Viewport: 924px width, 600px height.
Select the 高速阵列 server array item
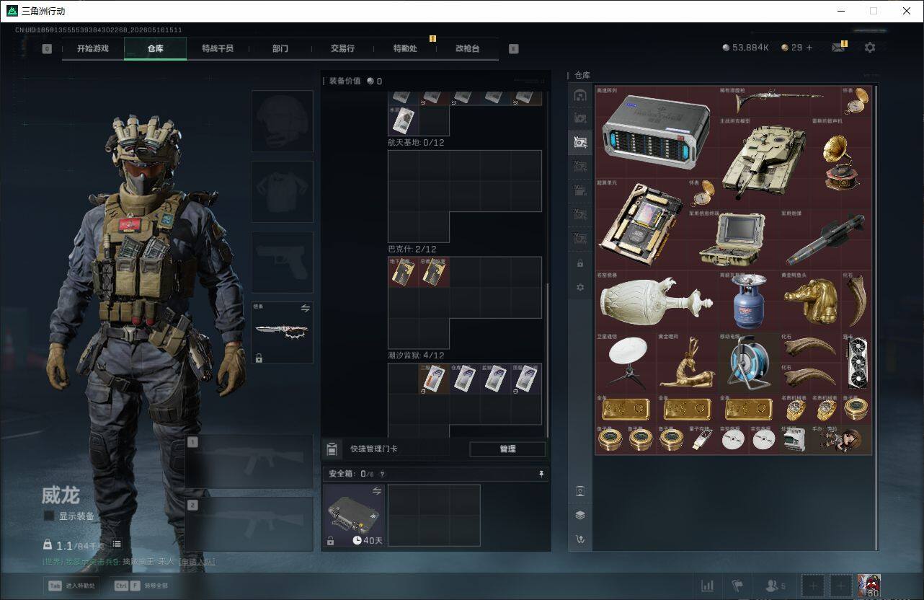[656, 133]
